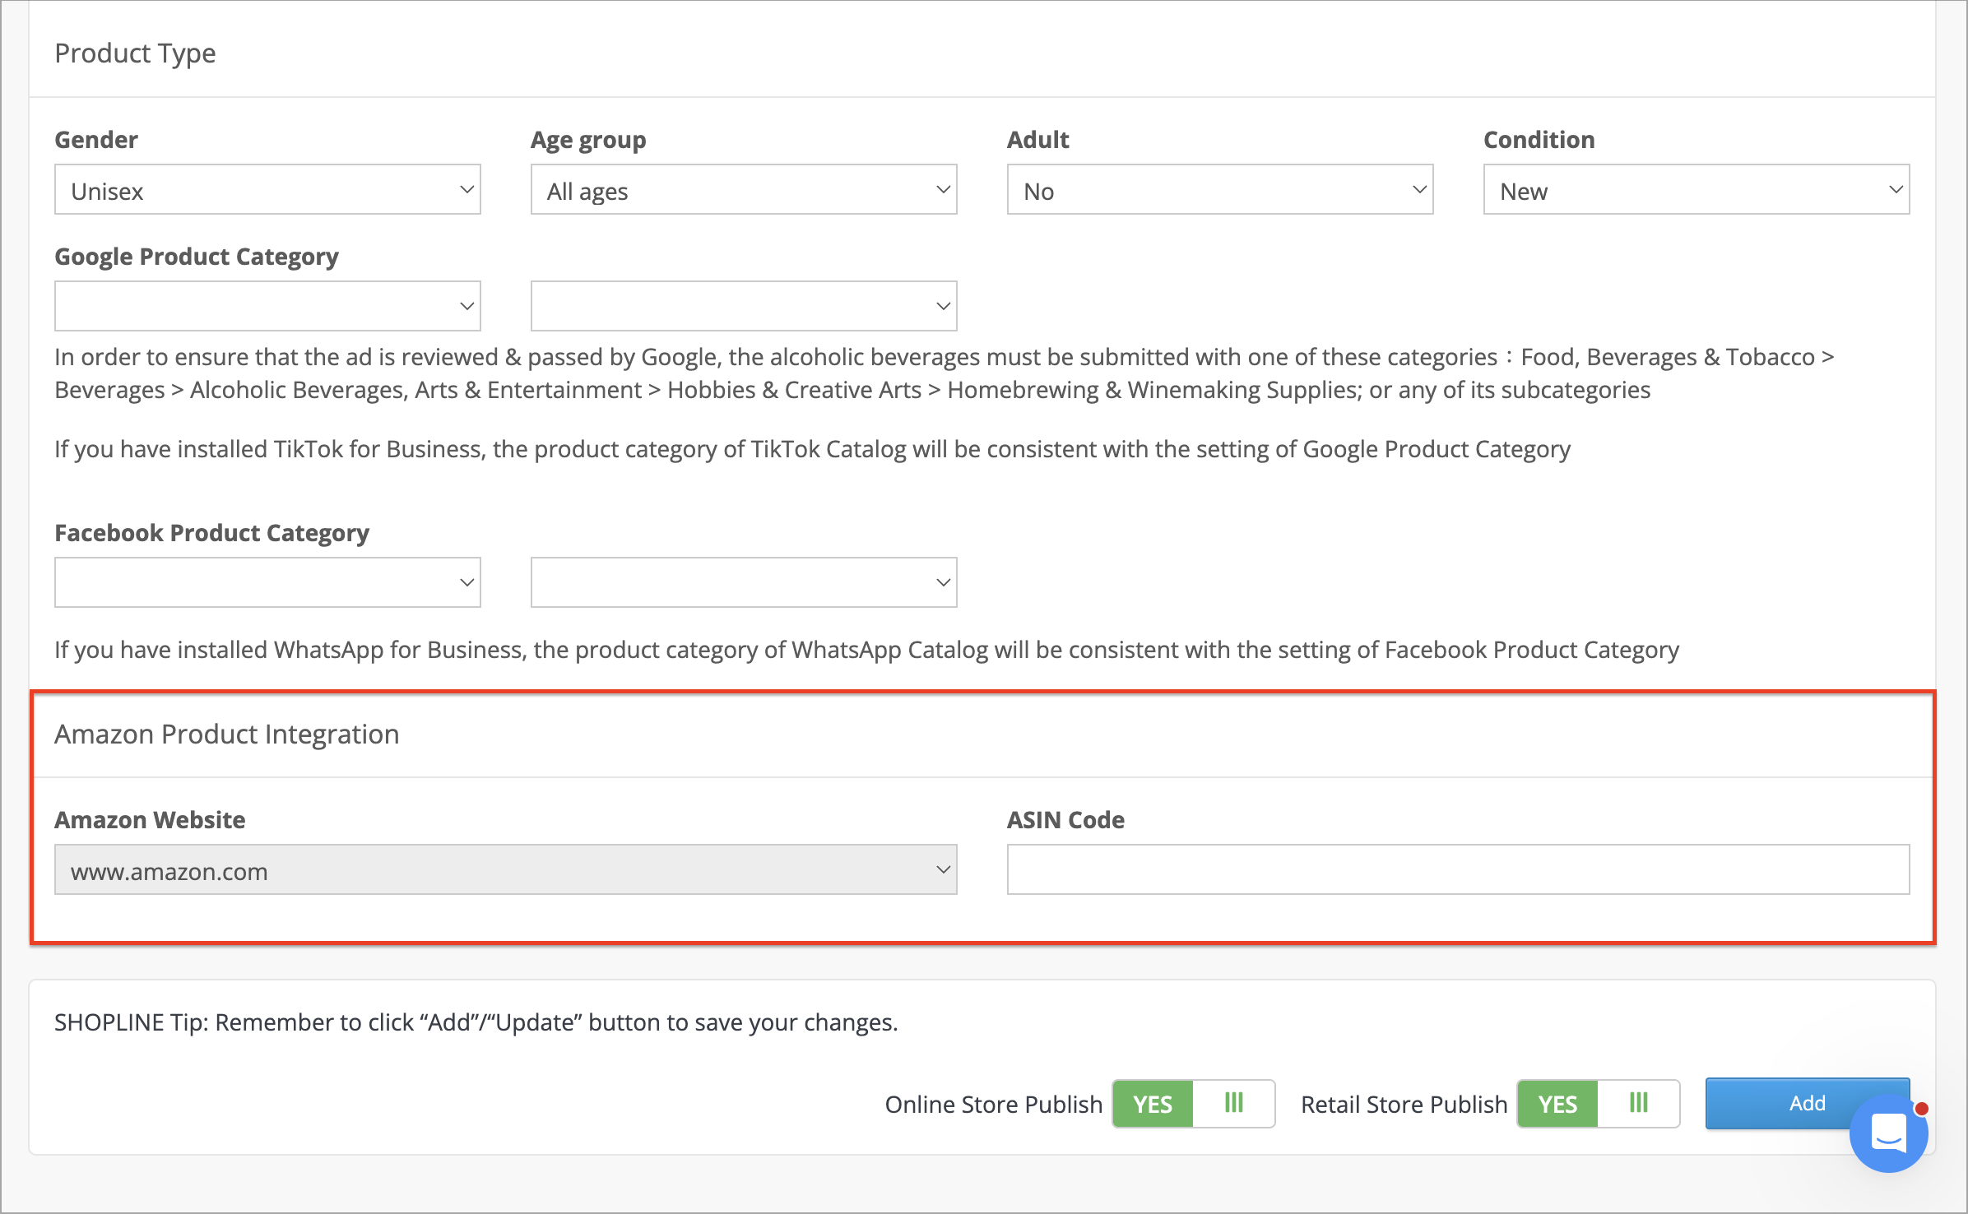The image size is (1968, 1214).
Task: Click the TikTok for Business note text
Action: [813, 449]
